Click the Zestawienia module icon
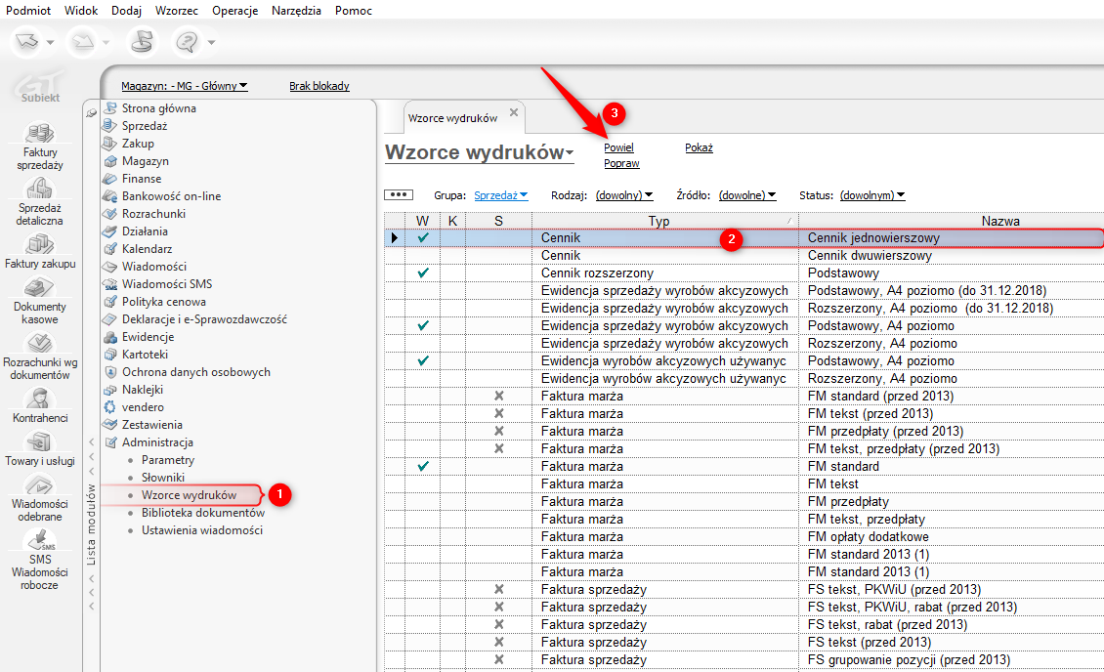 (x=109, y=425)
